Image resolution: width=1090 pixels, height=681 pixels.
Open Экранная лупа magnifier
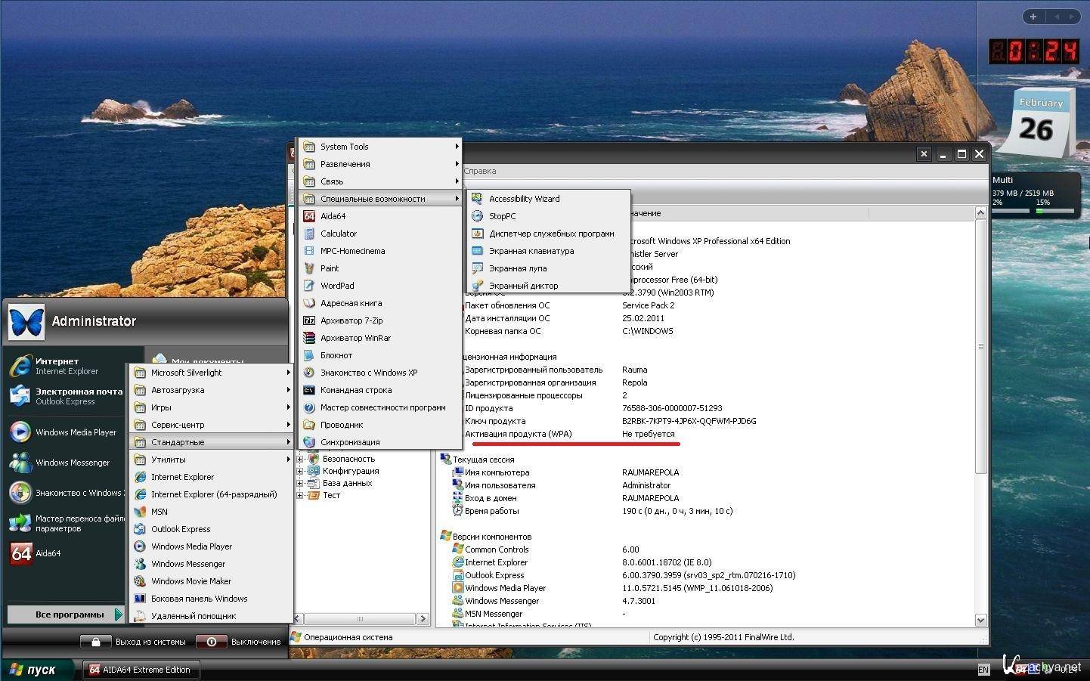point(549,268)
